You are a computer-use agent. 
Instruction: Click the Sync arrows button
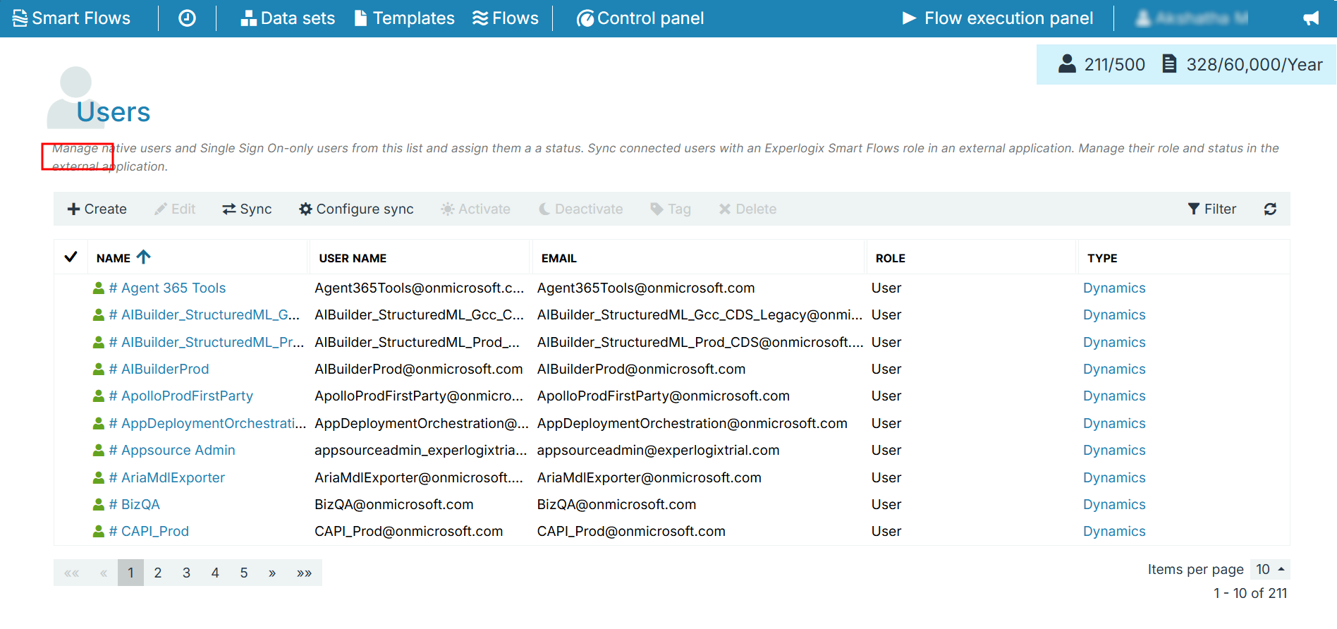point(247,209)
